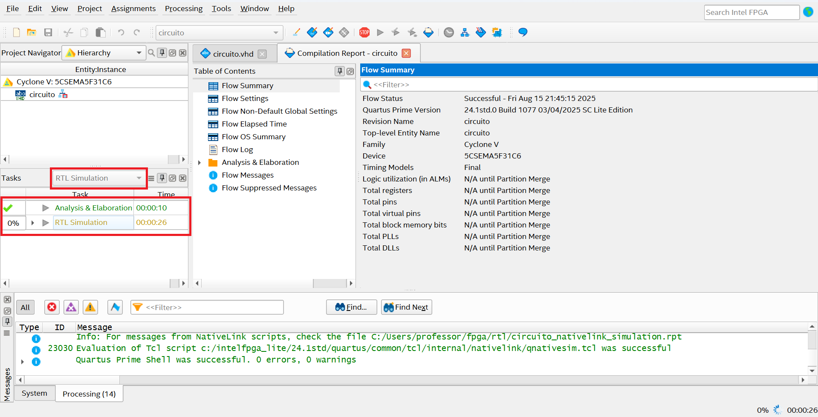
Task: Select Flow Messages in Table of Contents
Action: pos(247,175)
